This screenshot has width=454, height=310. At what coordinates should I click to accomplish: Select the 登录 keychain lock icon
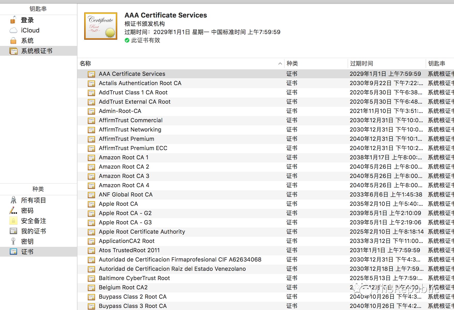coord(13,20)
